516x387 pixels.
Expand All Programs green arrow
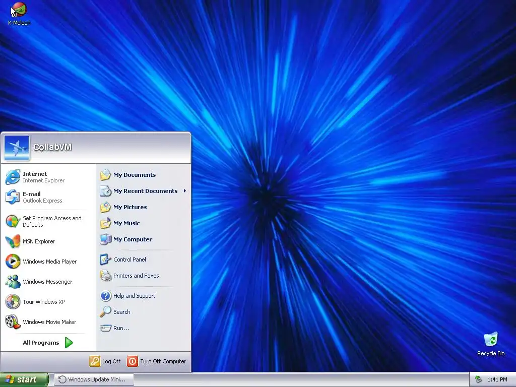pyautogui.click(x=69, y=343)
